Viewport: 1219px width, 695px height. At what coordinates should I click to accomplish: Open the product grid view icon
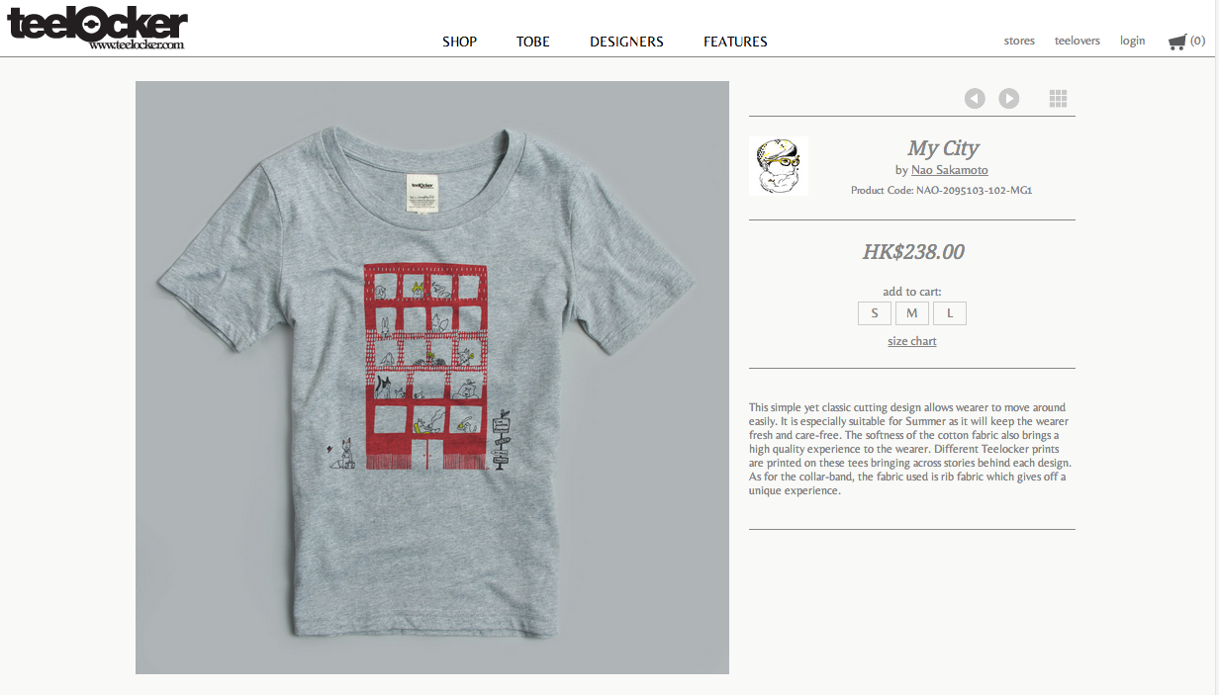(x=1058, y=98)
